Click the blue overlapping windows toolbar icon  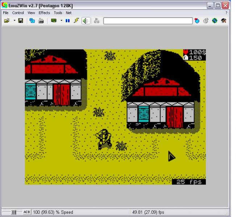click(x=32, y=21)
